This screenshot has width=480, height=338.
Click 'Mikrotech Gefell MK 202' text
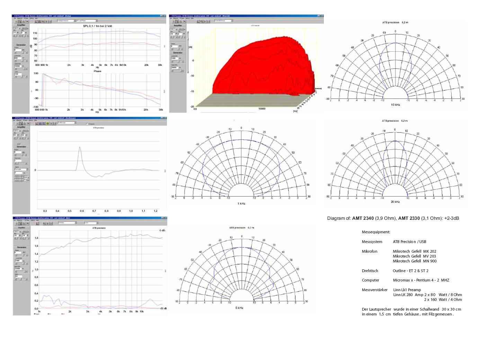(x=415, y=251)
